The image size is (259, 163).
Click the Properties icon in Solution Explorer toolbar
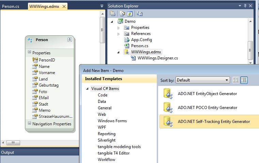click(x=112, y=14)
